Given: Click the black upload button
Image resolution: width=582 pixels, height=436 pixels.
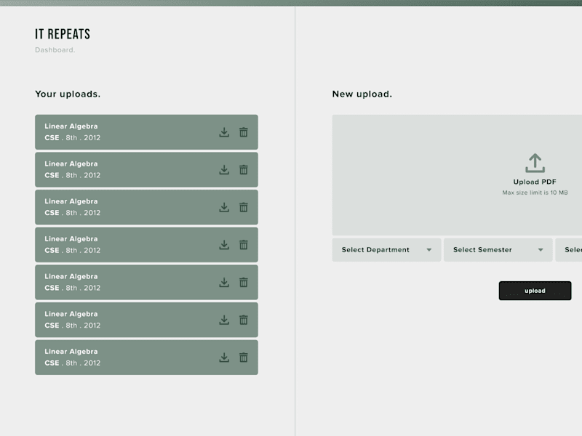Looking at the screenshot, I should click(535, 291).
